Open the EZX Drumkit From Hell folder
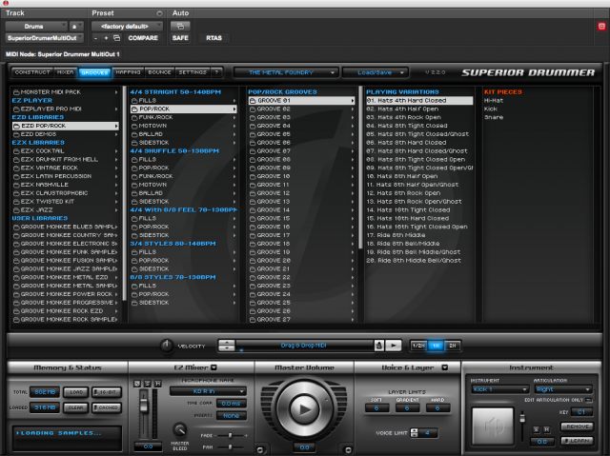This screenshot has width=610, height=456. [x=66, y=159]
